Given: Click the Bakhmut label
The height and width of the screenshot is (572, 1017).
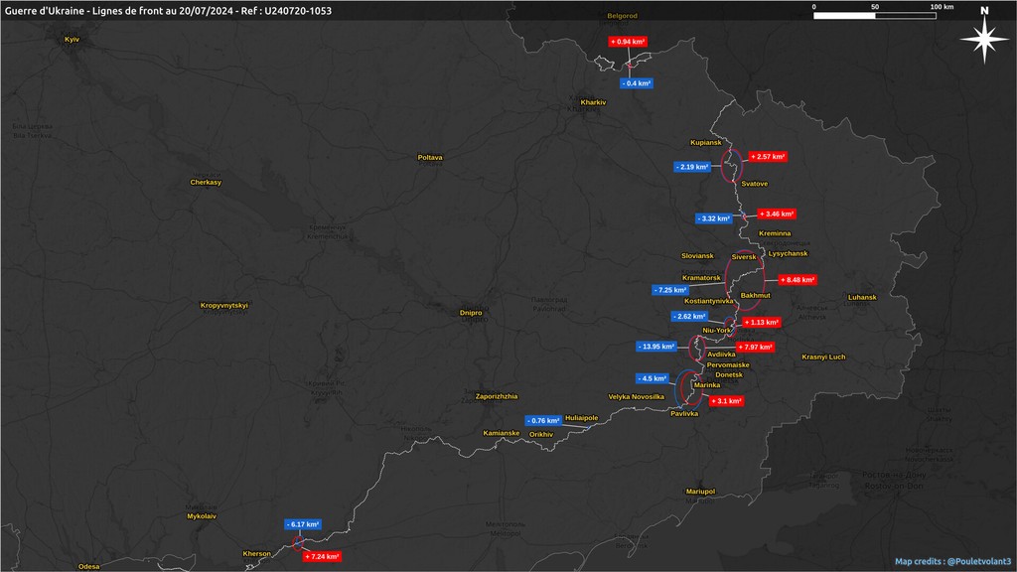Looking at the screenshot, I should coord(756,296).
